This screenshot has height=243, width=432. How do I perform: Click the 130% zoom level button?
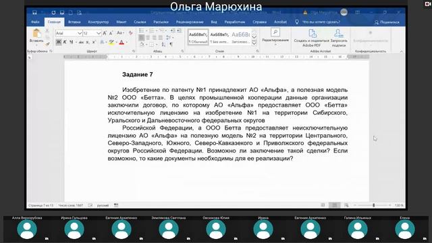tap(399, 205)
